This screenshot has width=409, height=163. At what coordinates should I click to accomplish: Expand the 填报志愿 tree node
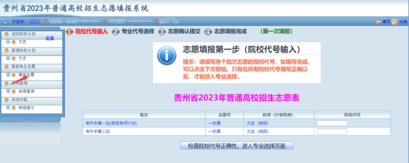tap(8, 75)
